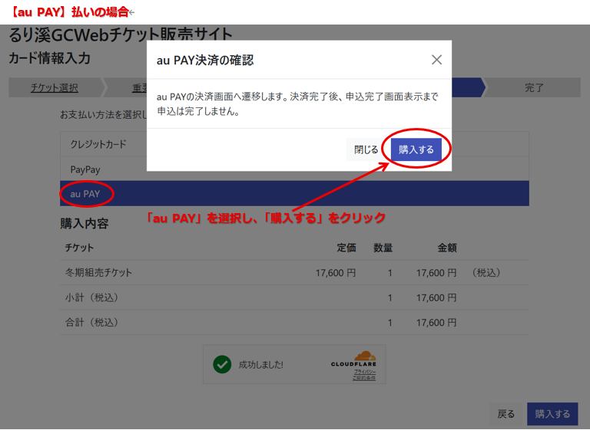
Task: Click the るり溪GCWebチケット販売サイト site title
Action: click(121, 34)
